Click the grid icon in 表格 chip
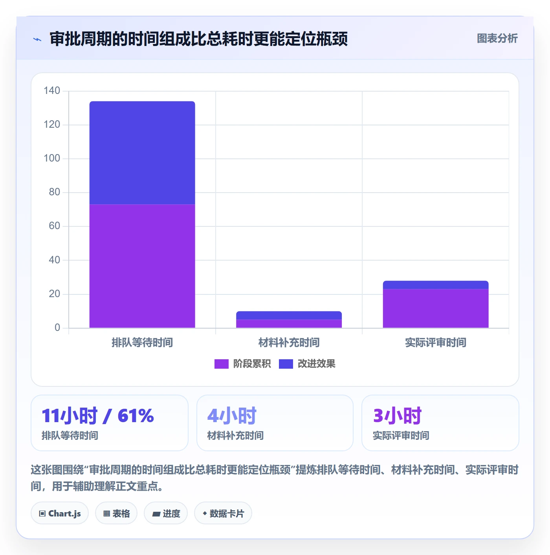The image size is (550, 555). (x=106, y=514)
